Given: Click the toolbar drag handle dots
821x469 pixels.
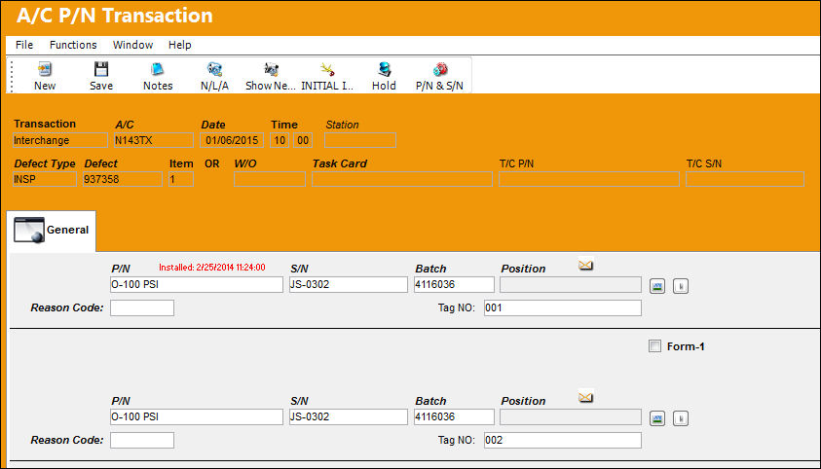Looking at the screenshot, I should 12,76.
